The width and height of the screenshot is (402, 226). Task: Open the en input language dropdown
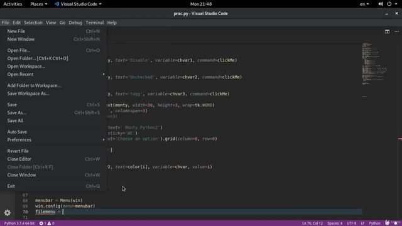pos(364,4)
